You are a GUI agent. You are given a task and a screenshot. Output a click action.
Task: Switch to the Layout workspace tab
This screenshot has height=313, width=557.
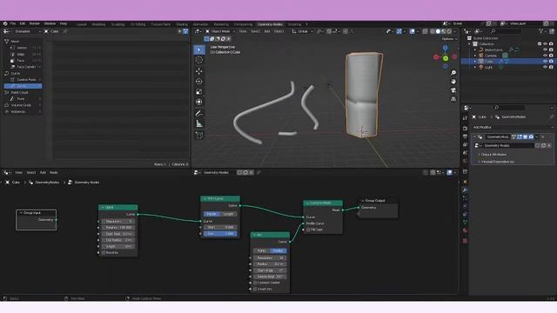(x=81, y=24)
